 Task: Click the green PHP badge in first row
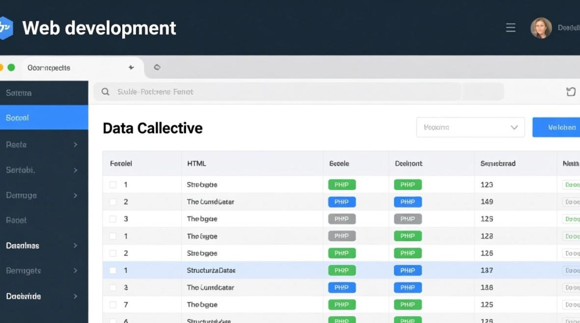[342, 185]
